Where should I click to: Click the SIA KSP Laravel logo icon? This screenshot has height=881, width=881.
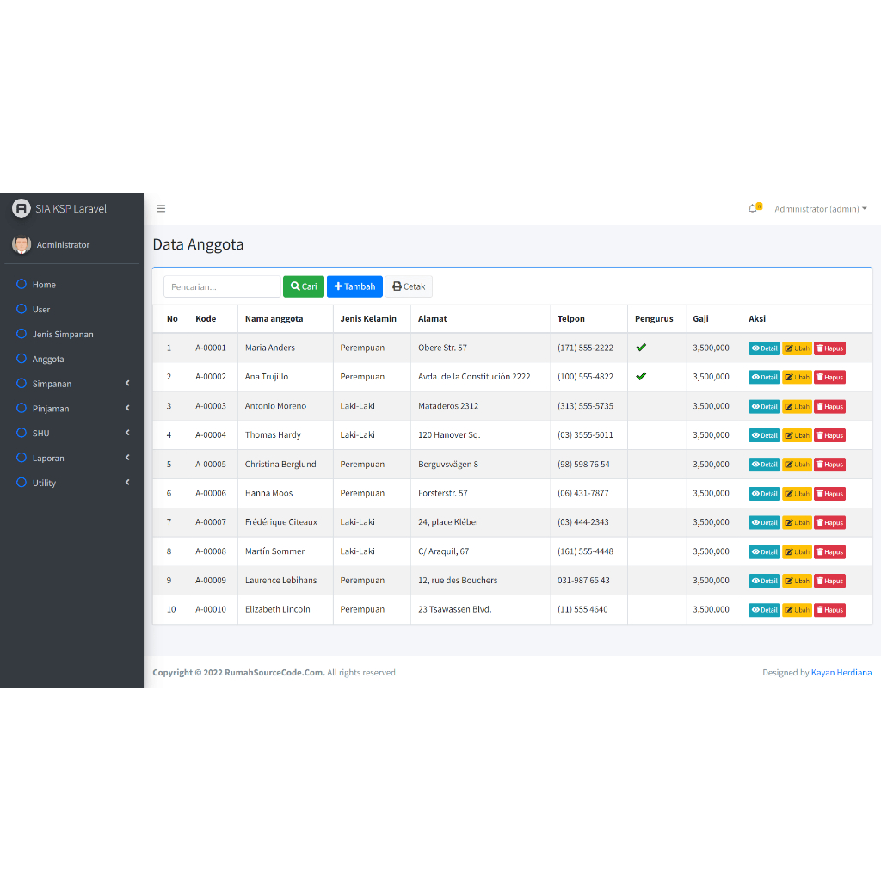[x=22, y=208]
